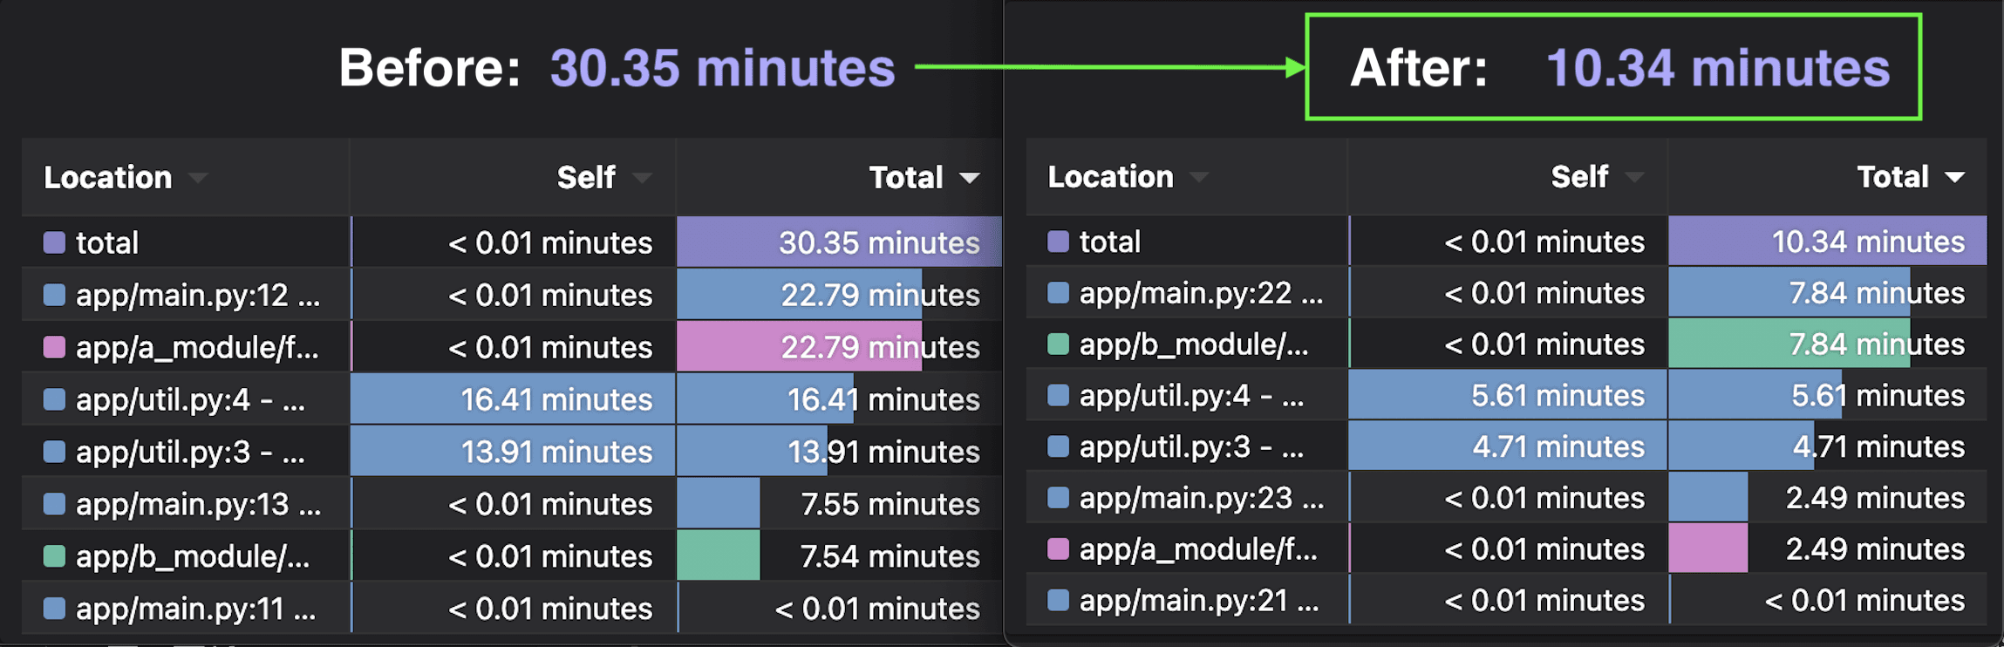
Task: Select the app/main.py:23 row
Action: [x=1200, y=498]
